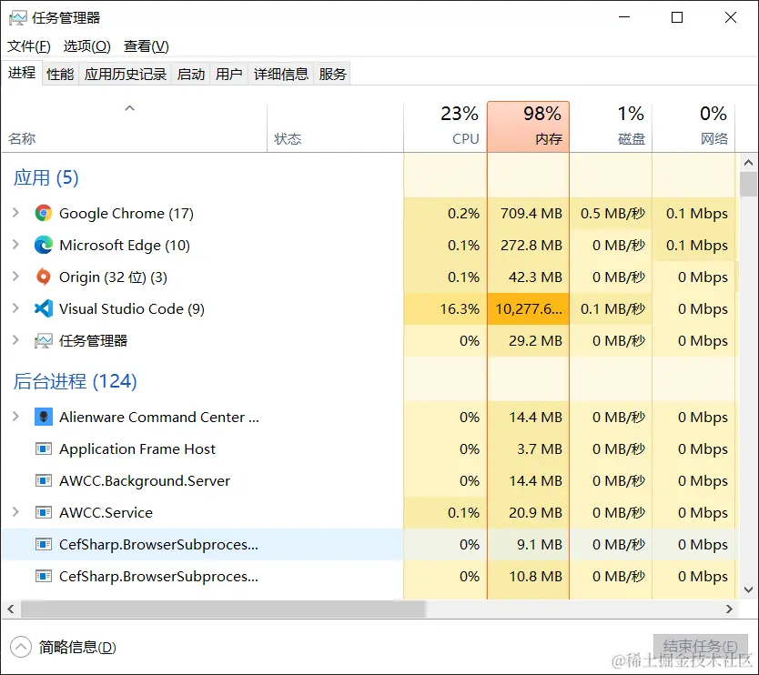This screenshot has width=759, height=675.
Task: Click the Alienware Command Center icon
Action: (44, 417)
